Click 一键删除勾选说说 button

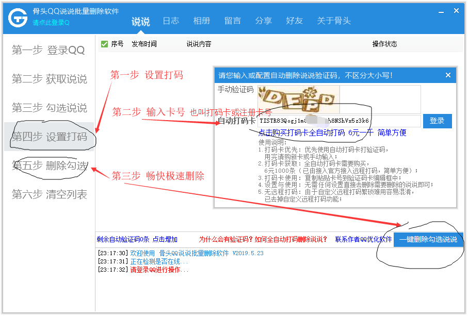click(x=428, y=239)
